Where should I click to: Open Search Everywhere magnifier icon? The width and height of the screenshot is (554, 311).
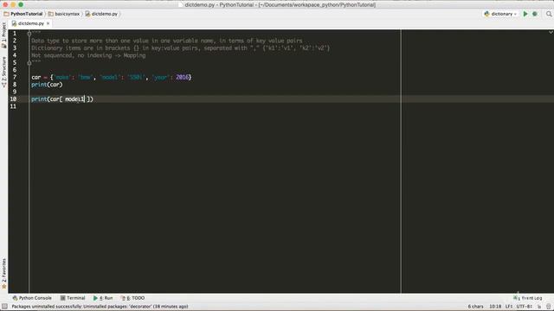(x=549, y=14)
